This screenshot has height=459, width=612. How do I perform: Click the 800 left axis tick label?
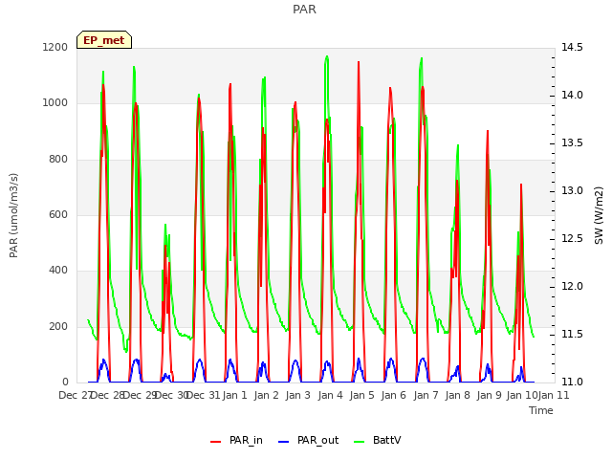[58, 159]
